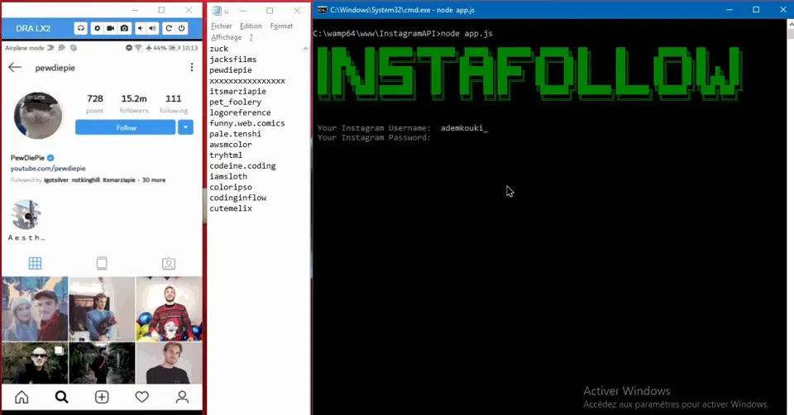This screenshot has height=415, width=794.
Task: Click the Notepad scrollbar up arrow
Action: pyautogui.click(x=305, y=49)
